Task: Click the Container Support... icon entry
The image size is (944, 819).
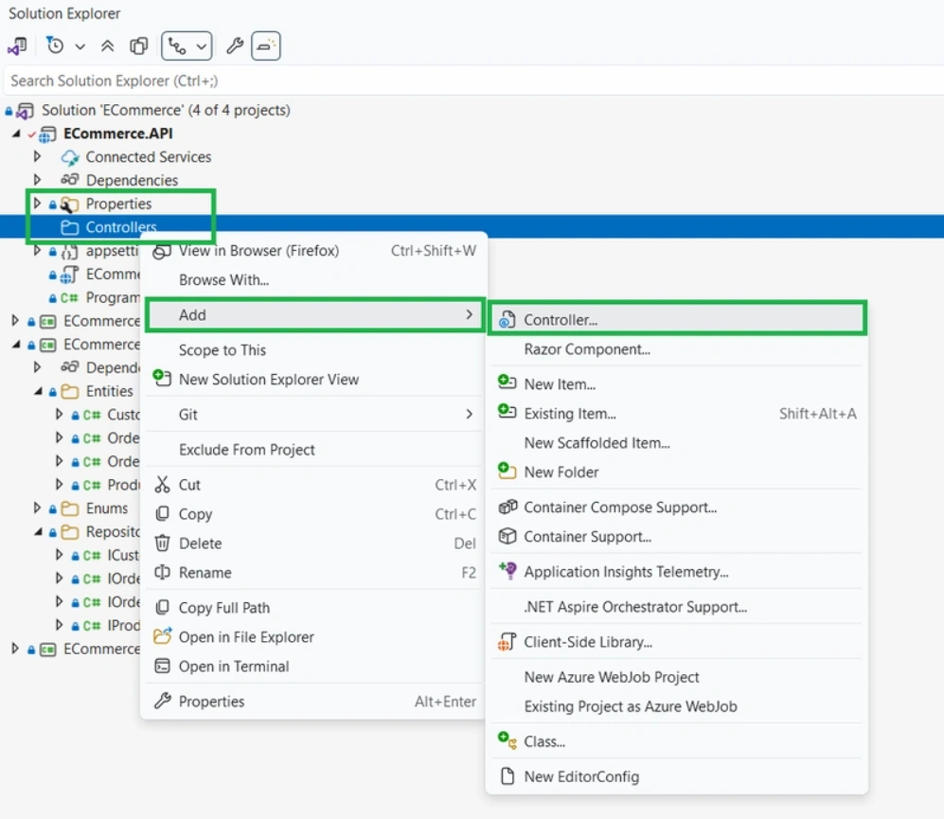Action: coord(508,536)
